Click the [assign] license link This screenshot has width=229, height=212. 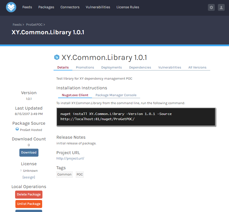[x=29, y=177]
